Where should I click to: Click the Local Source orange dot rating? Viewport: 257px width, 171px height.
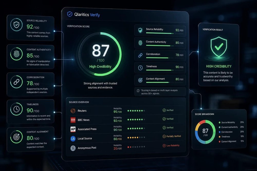coord(136,137)
